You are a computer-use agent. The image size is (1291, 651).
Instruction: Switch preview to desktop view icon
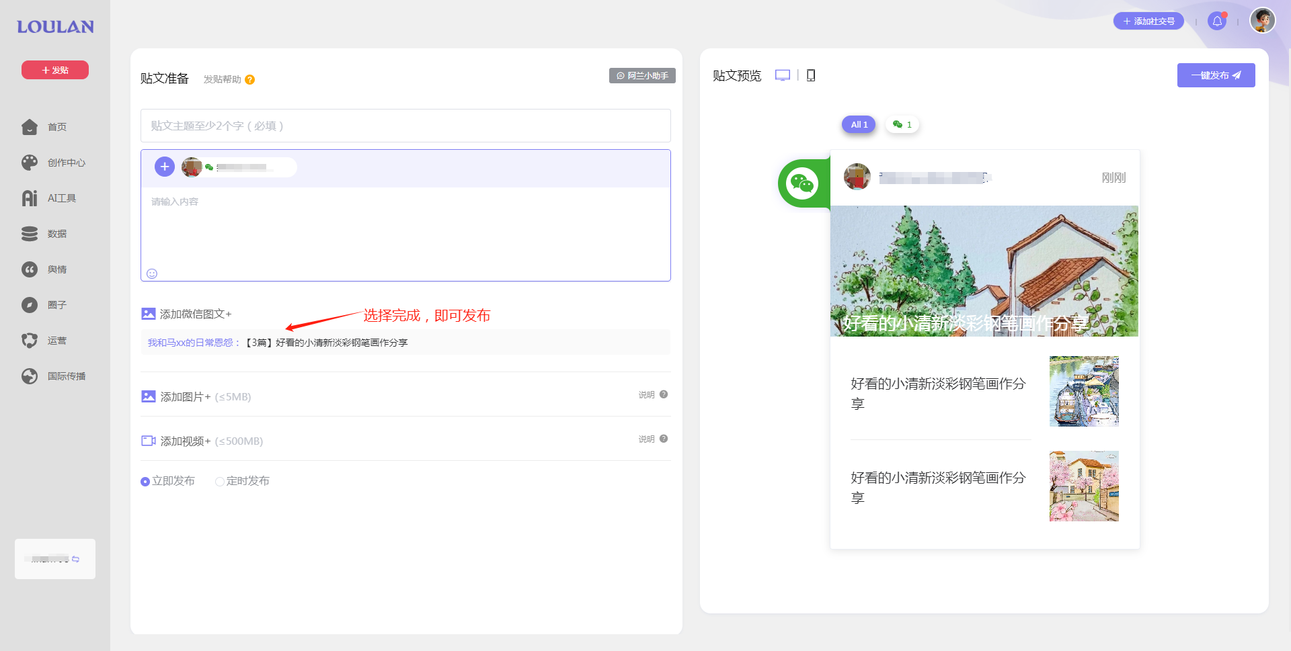click(x=783, y=75)
